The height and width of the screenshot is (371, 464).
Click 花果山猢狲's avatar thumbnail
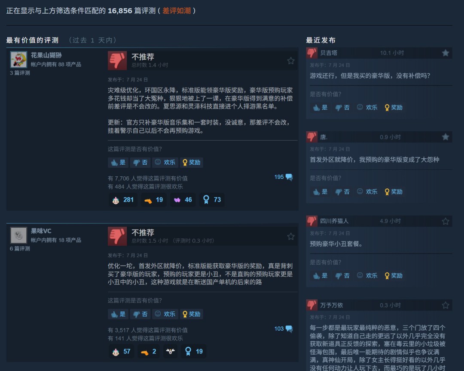[18, 59]
